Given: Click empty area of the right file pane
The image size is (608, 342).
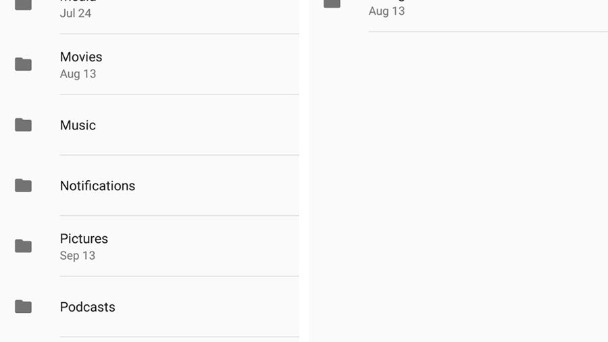Looking at the screenshot, I should click(458, 186).
